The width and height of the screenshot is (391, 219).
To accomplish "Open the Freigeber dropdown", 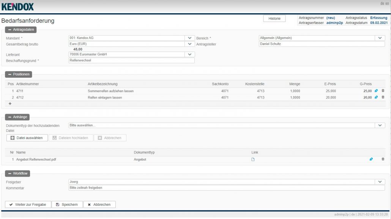I will point(380,182).
